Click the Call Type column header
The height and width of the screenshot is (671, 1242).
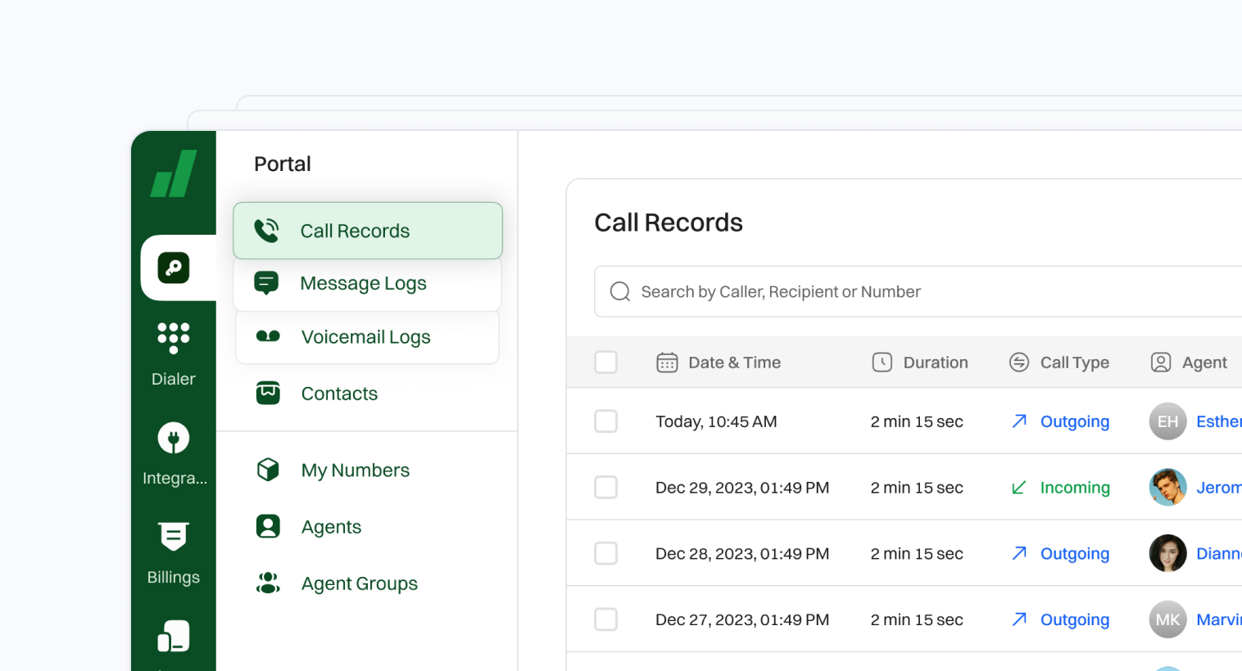(1074, 363)
